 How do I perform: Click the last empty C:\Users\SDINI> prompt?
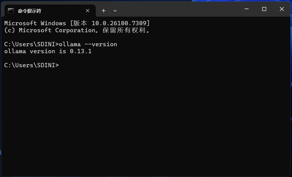point(32,65)
